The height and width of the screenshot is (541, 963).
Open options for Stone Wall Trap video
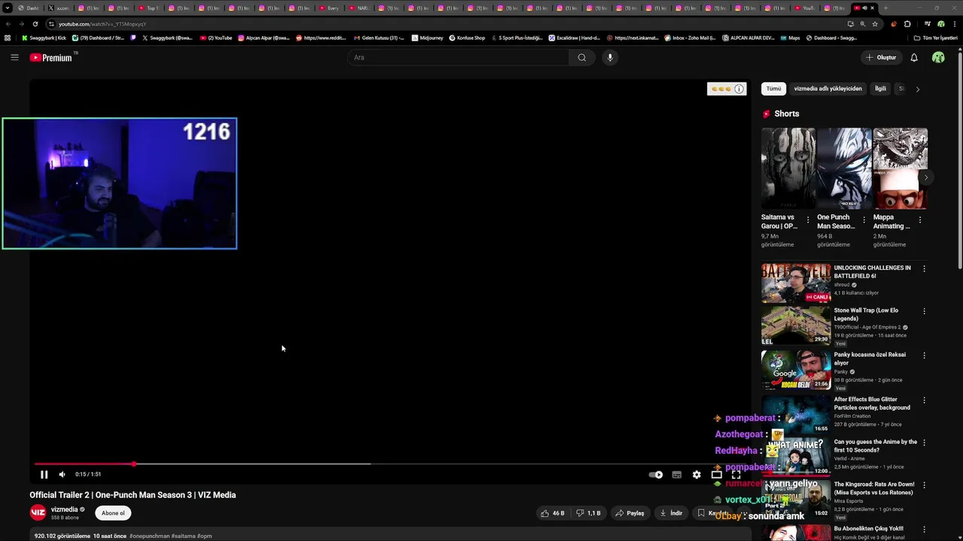click(924, 311)
